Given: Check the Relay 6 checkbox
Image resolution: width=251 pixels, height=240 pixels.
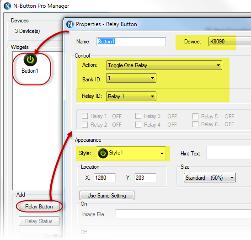Looking at the screenshot, I should 196,124.
